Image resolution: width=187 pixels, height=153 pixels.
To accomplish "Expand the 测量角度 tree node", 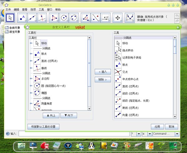I will coord(31,103).
